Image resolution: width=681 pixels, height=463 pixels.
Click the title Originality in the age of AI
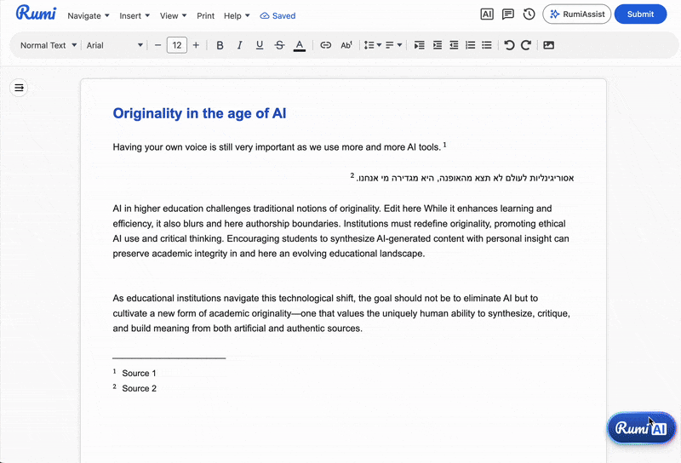[199, 113]
